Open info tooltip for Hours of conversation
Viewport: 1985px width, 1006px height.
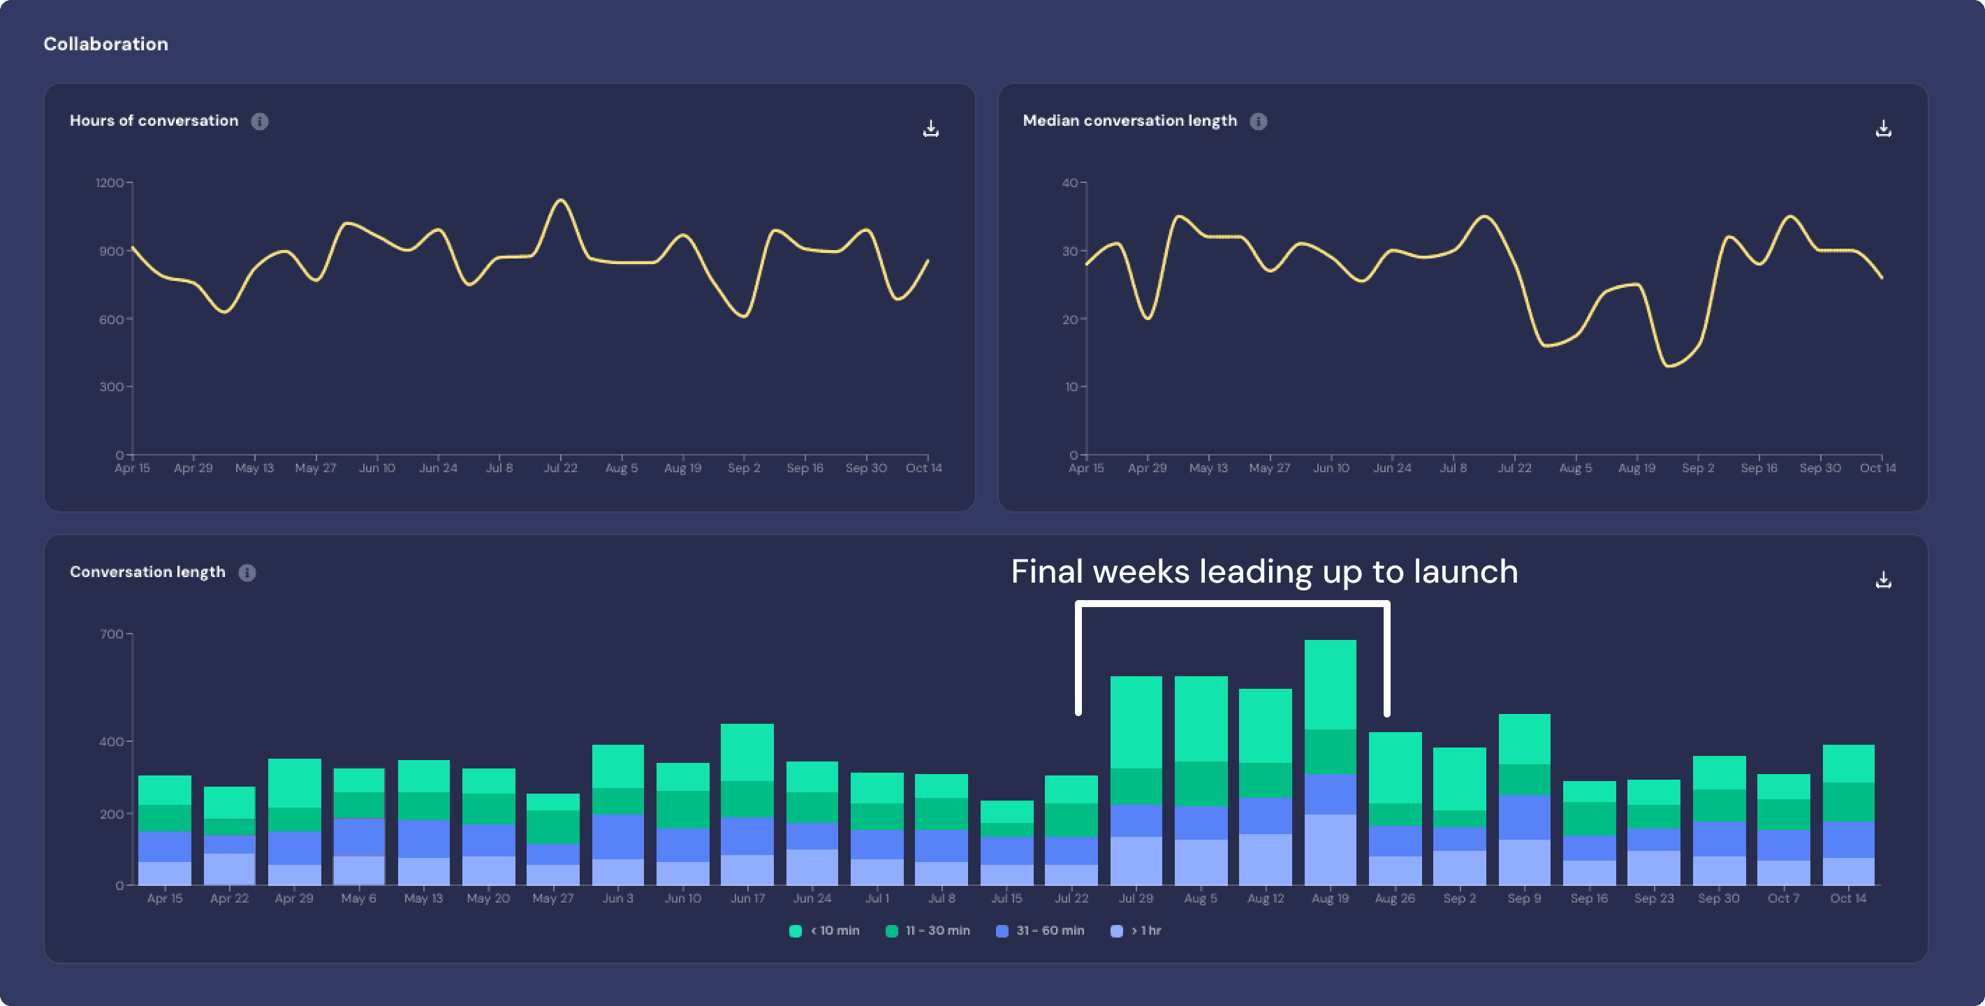[260, 121]
